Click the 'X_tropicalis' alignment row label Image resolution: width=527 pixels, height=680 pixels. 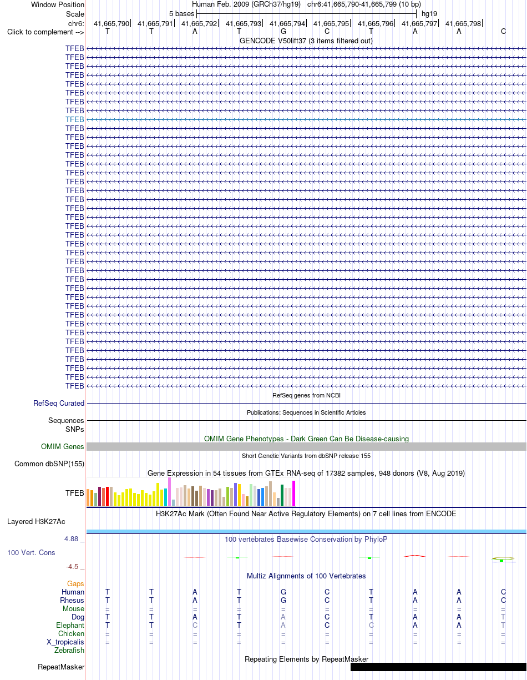click(x=65, y=642)
